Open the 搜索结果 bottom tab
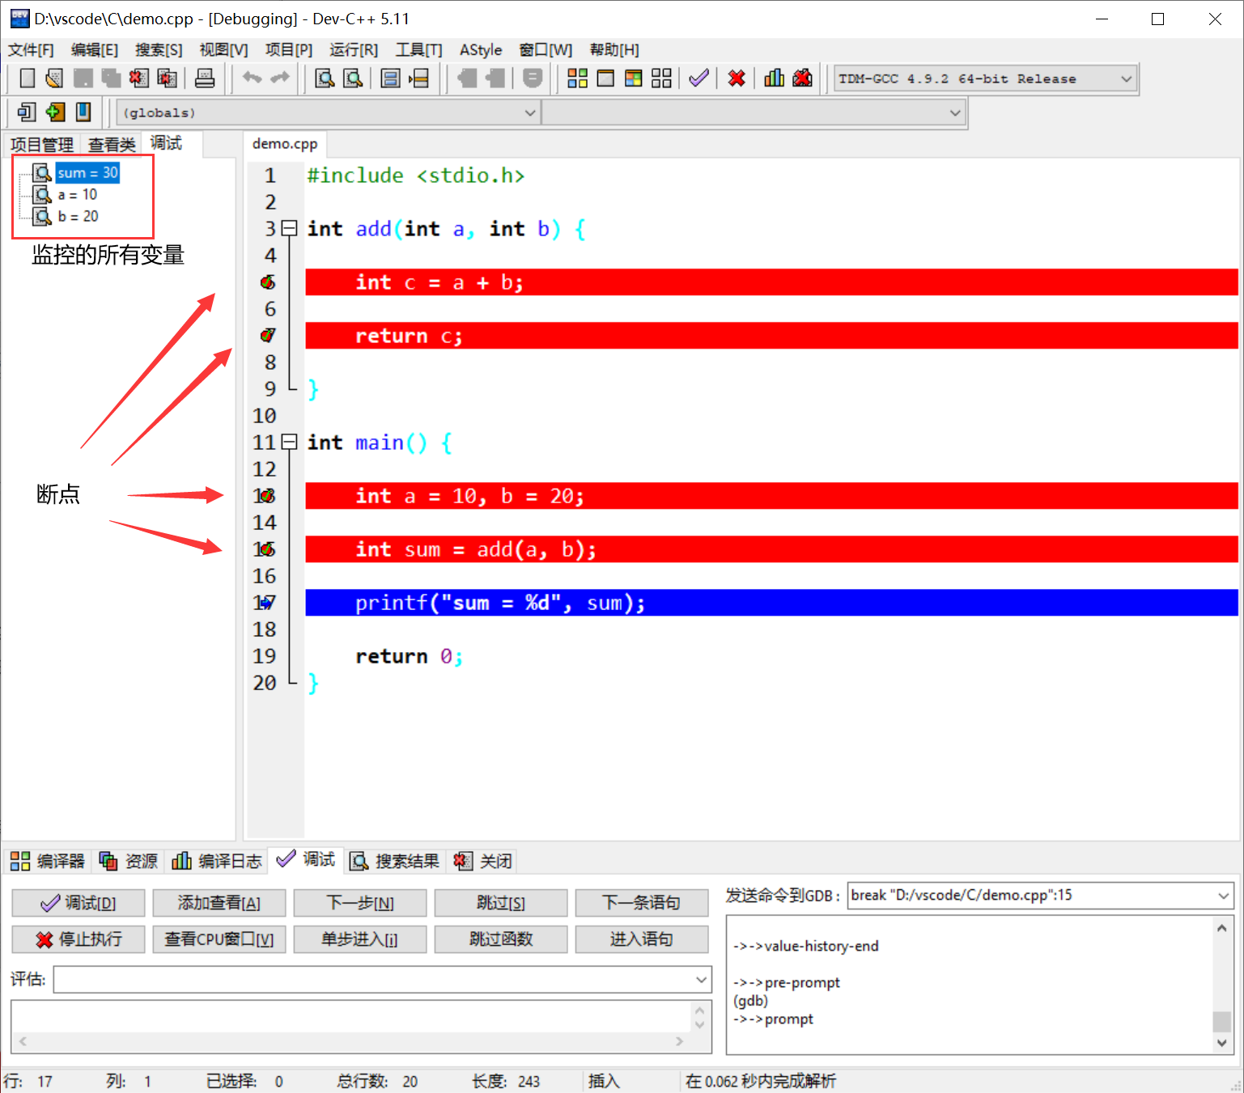Viewport: 1244px width, 1093px height. pos(394,861)
